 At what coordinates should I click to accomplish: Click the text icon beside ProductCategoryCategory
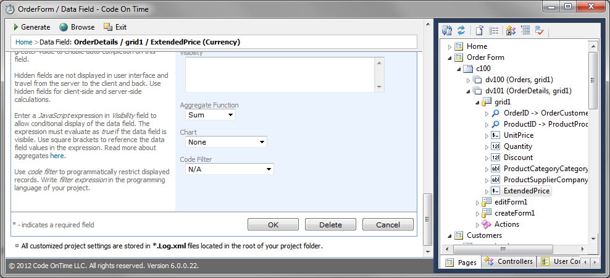[x=495, y=169]
